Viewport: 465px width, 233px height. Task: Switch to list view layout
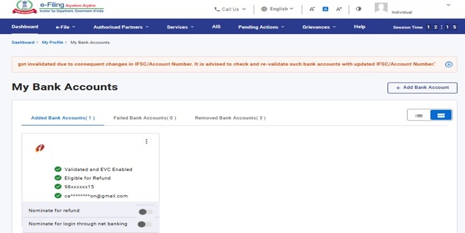[419, 116]
